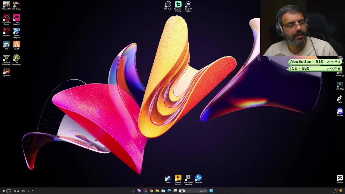Click the ICE - $50 top donor banner
This screenshot has width=345, height=194.
coord(315,68)
